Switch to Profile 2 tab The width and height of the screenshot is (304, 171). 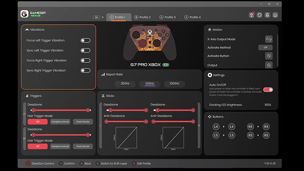(143, 17)
